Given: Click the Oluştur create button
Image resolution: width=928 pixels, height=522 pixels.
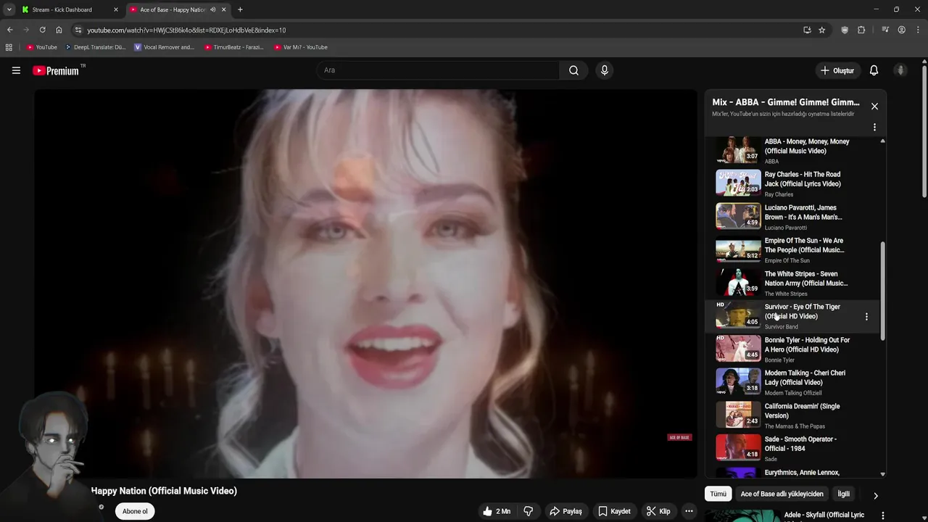Looking at the screenshot, I should [x=837, y=70].
